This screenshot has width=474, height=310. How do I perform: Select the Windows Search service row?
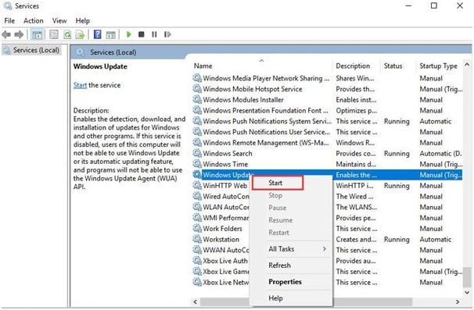point(328,153)
